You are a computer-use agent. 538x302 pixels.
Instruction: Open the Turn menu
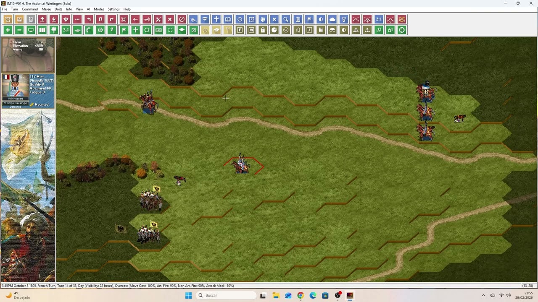coord(14,9)
